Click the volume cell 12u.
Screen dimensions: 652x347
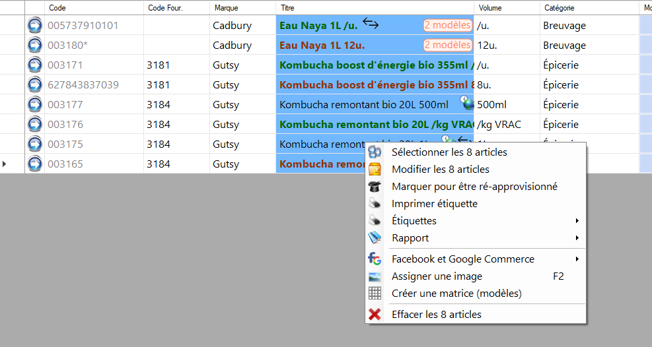click(x=507, y=46)
